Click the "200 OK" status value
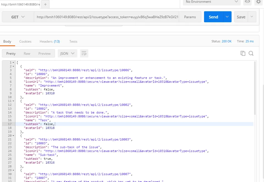Viewport: 264px width, 182px height. 226,41
